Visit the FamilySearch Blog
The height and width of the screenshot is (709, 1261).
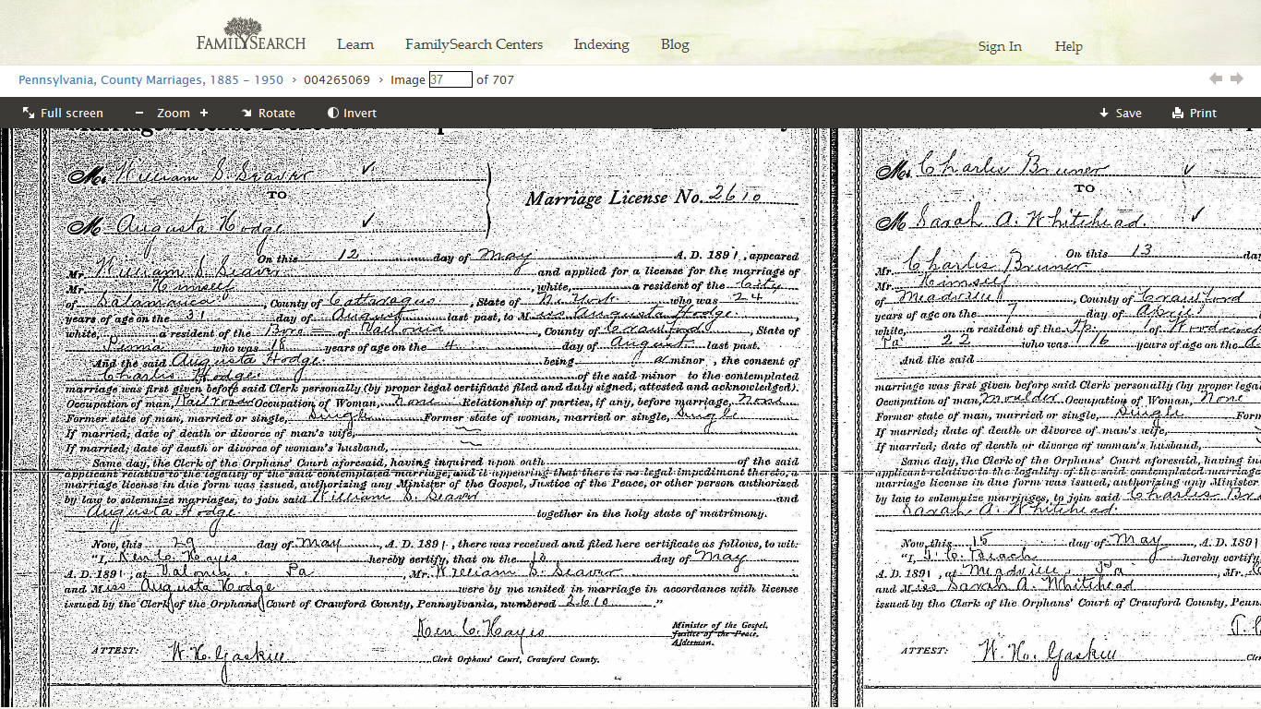(675, 44)
